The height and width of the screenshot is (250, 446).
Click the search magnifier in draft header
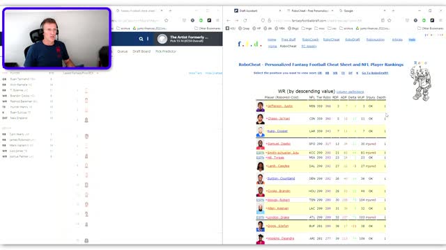pos(141,39)
